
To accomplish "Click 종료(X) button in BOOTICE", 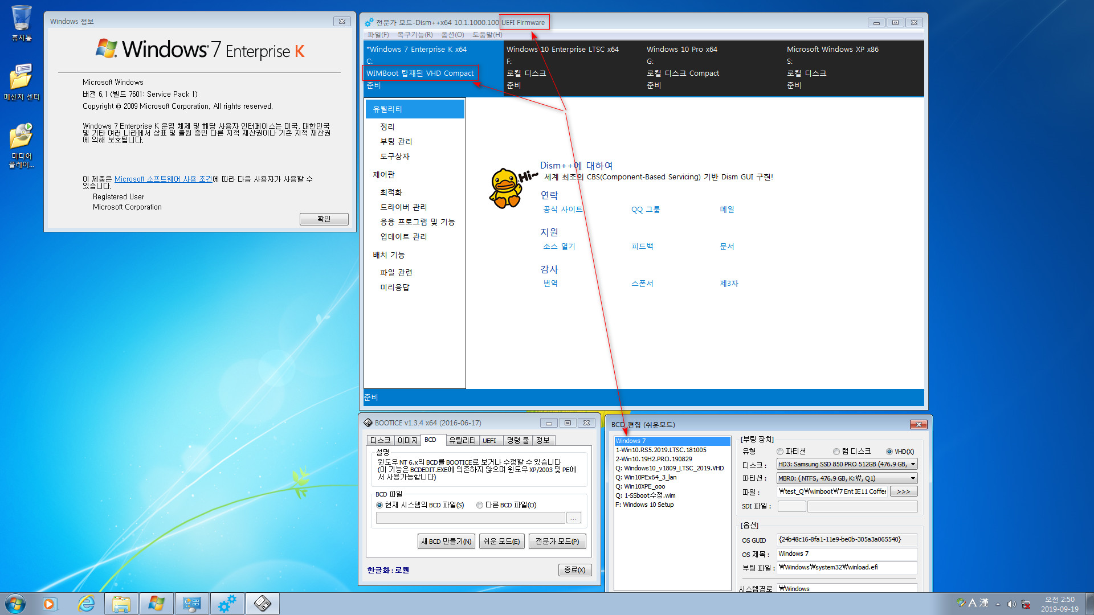I will pos(574,570).
